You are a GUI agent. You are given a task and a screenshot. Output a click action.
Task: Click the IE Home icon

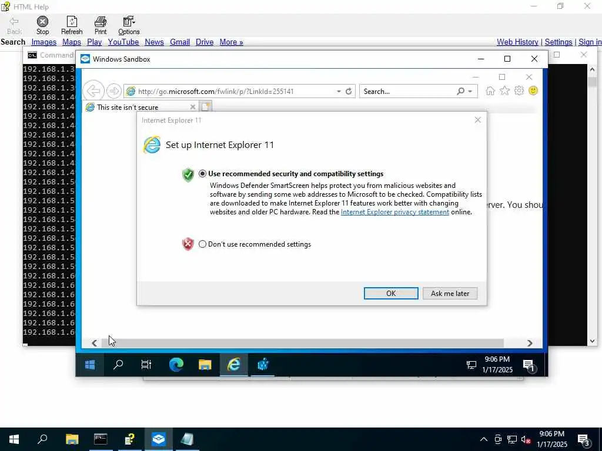pos(490,91)
